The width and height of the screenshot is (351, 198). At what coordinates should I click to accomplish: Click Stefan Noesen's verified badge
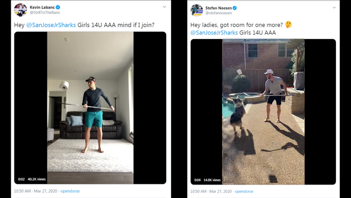click(x=234, y=8)
